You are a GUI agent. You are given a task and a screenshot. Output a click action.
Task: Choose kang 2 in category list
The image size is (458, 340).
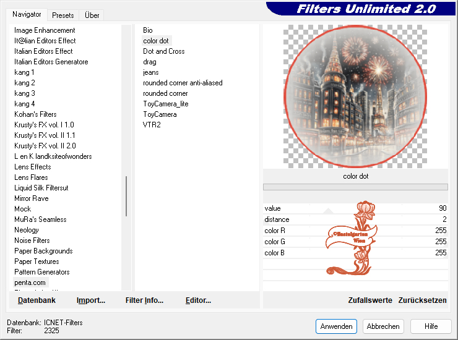[25, 83]
